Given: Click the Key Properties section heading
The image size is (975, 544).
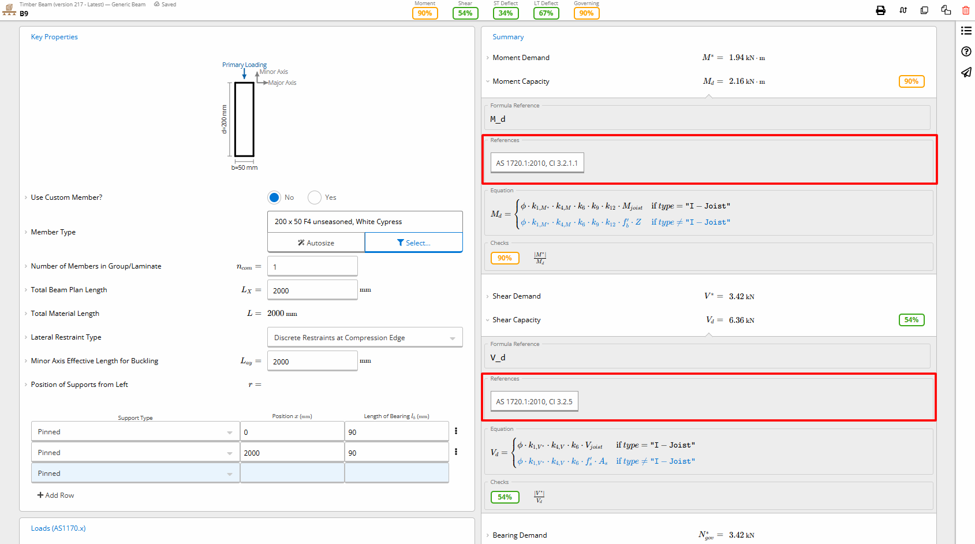Looking at the screenshot, I should (54, 37).
